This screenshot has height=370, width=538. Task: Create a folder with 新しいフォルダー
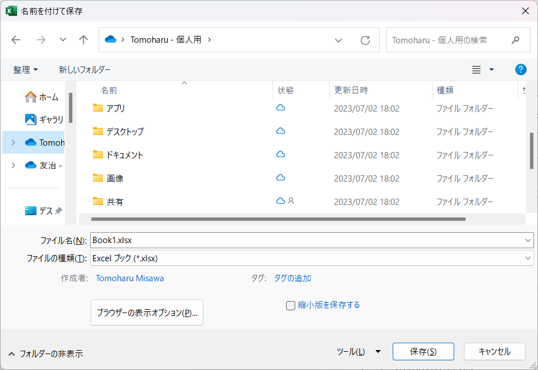(84, 69)
